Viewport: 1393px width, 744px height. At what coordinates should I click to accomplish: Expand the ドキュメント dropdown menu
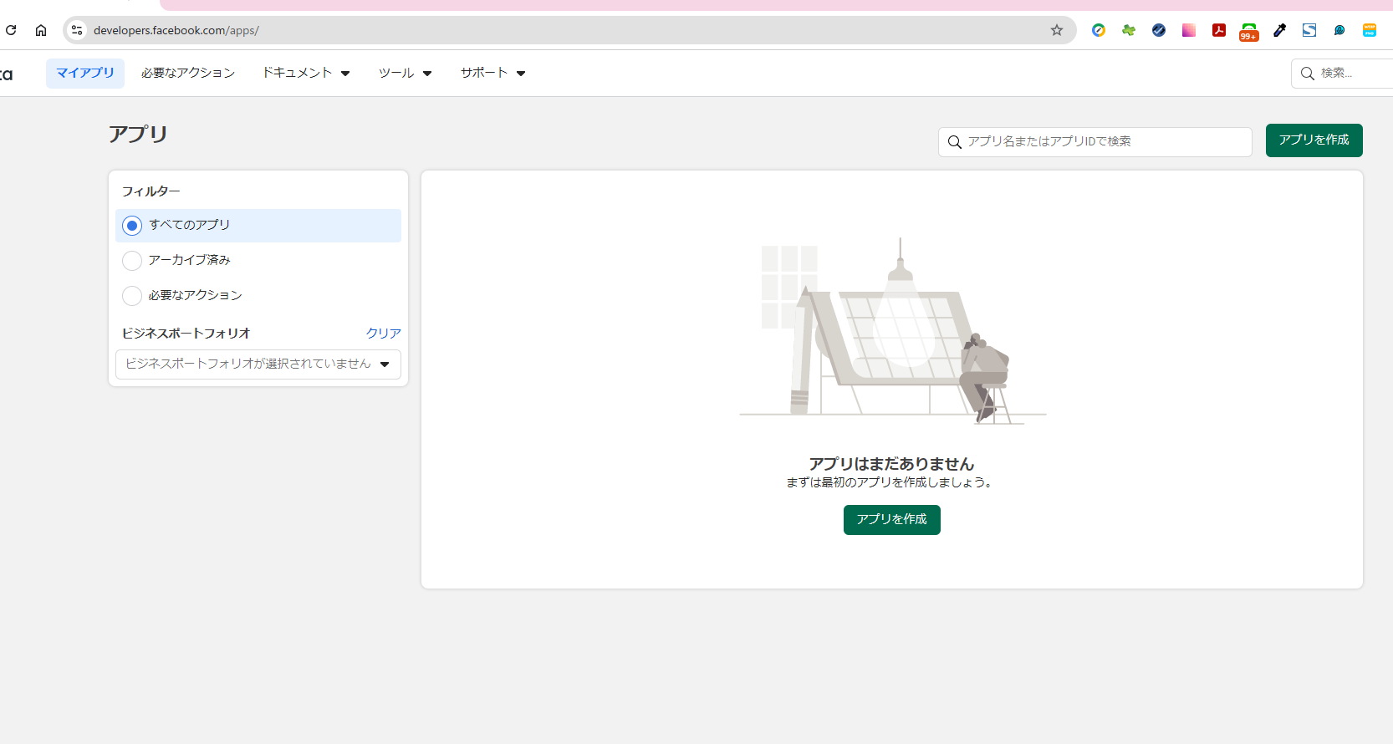pyautogui.click(x=306, y=73)
